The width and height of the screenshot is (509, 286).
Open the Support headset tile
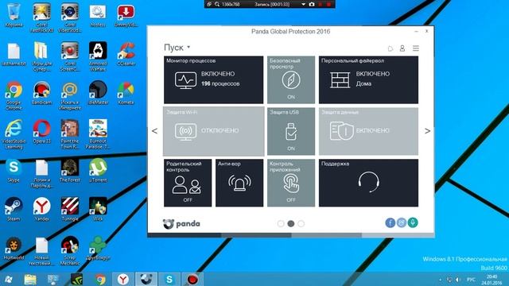[x=368, y=183]
